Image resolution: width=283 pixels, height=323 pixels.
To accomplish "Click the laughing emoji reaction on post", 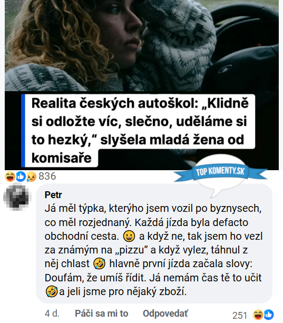I will (10, 177).
